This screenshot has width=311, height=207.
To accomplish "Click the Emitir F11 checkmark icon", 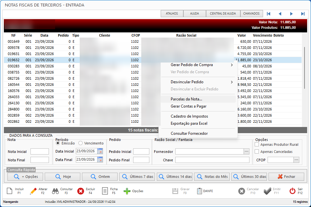I will (267, 191).
